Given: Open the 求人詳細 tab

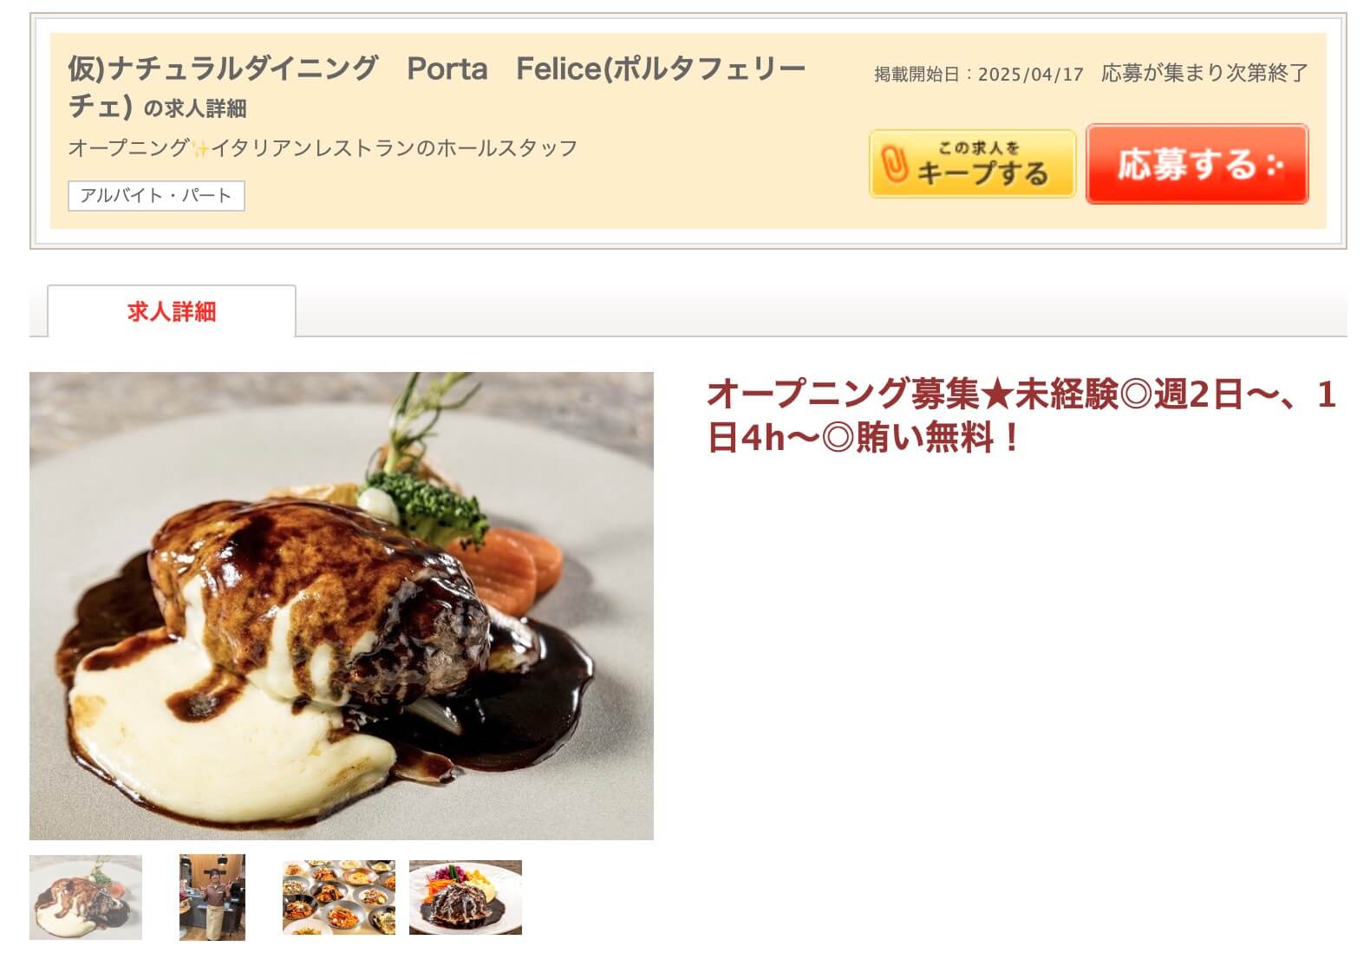Looking at the screenshot, I should [x=172, y=311].
